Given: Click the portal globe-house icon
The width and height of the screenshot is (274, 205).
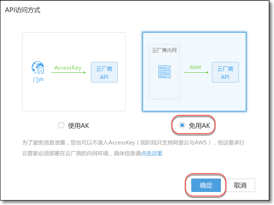Looking at the screenshot, I should (x=38, y=68).
